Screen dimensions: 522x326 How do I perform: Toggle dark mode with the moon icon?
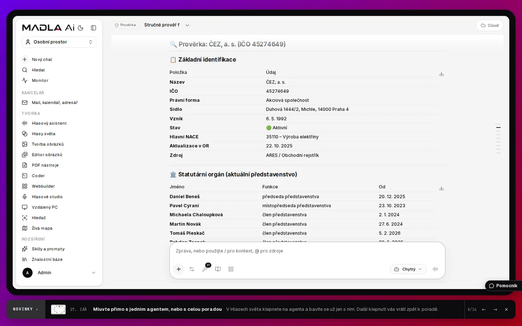(x=81, y=28)
